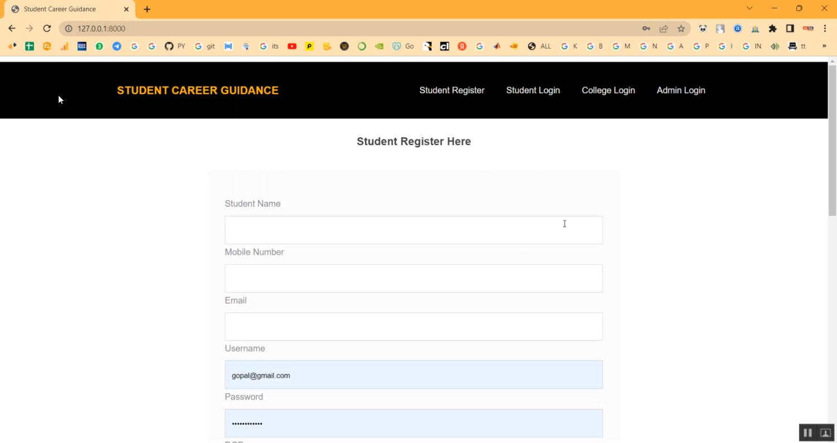Open the saved passwords key icon
Image resolution: width=837 pixels, height=443 pixels.
[x=646, y=28]
